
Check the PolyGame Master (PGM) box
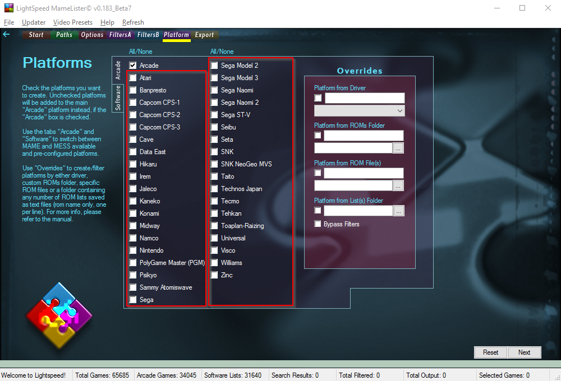(x=133, y=263)
